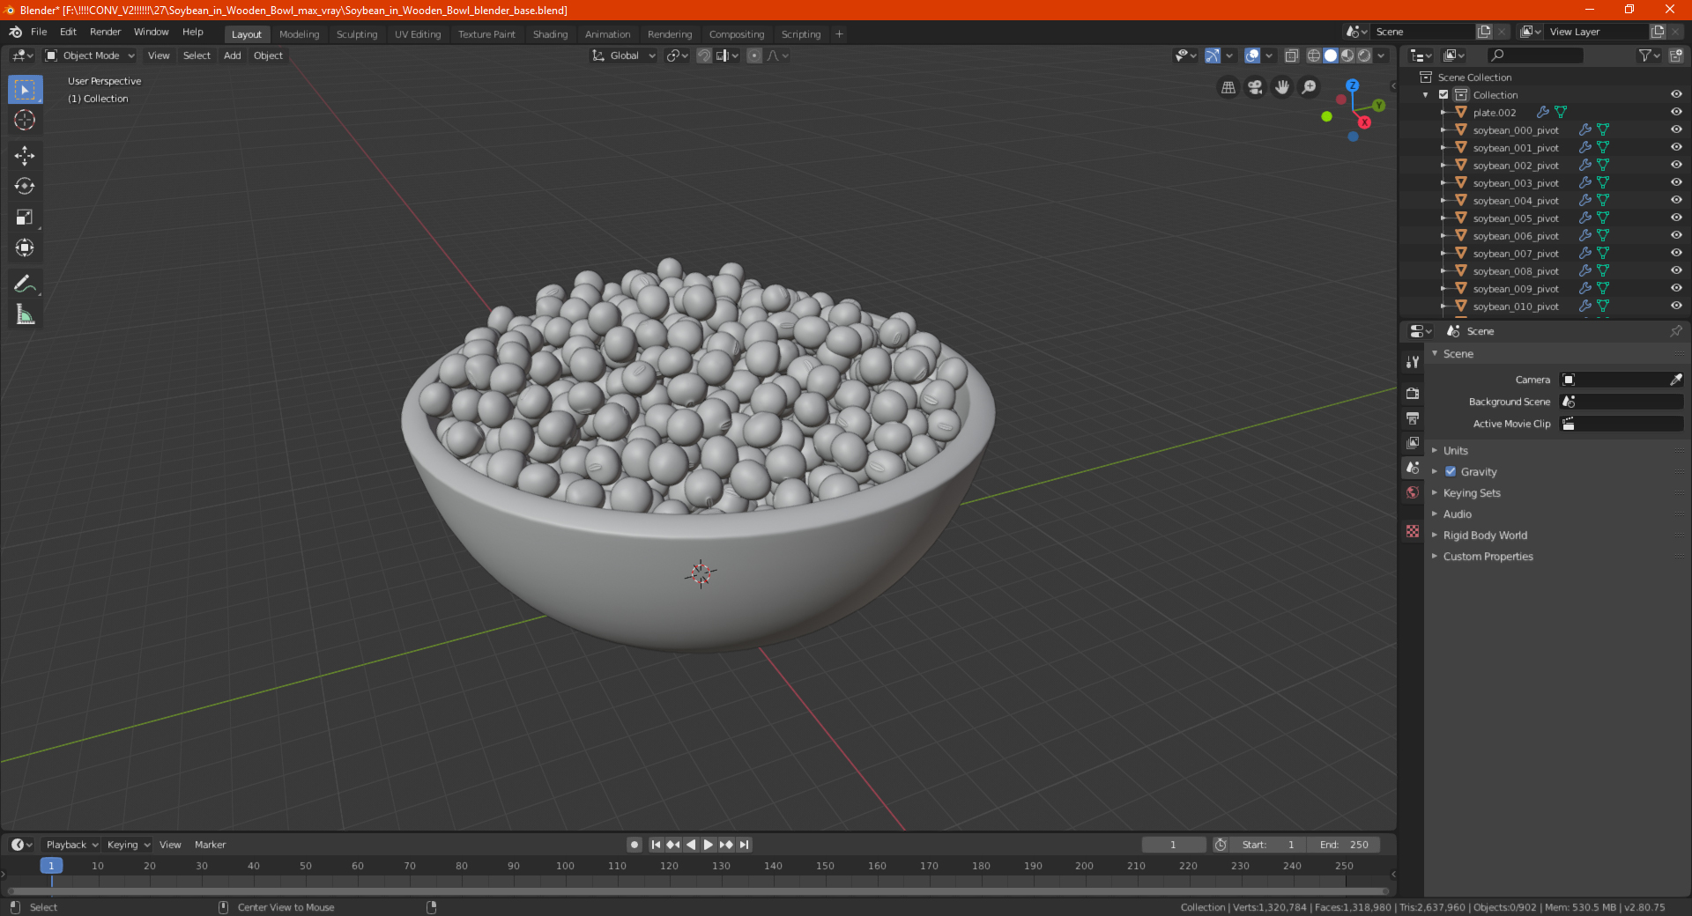Open the World properties tab
This screenshot has height=916, width=1692.
click(1413, 492)
